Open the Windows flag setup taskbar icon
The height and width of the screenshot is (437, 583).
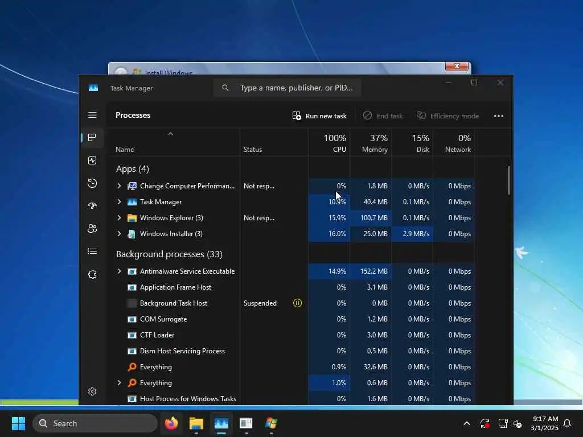(x=271, y=423)
